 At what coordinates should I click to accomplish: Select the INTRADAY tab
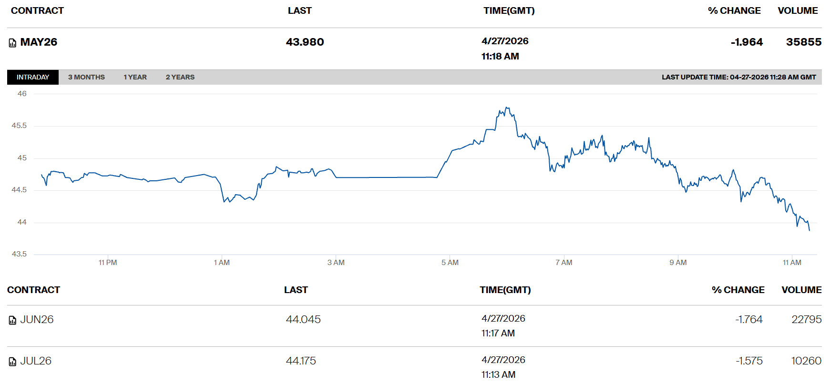(x=33, y=77)
